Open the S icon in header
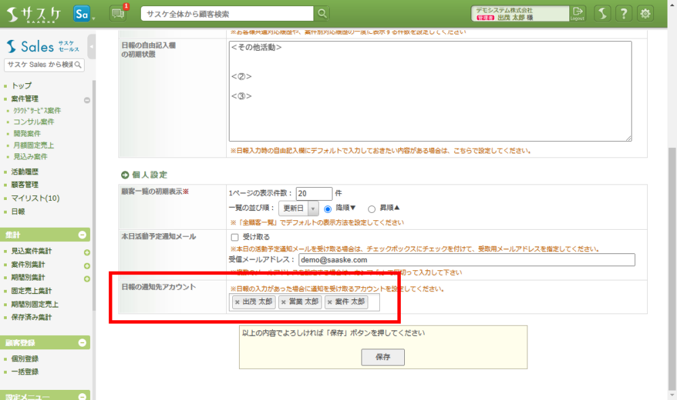 click(x=603, y=14)
